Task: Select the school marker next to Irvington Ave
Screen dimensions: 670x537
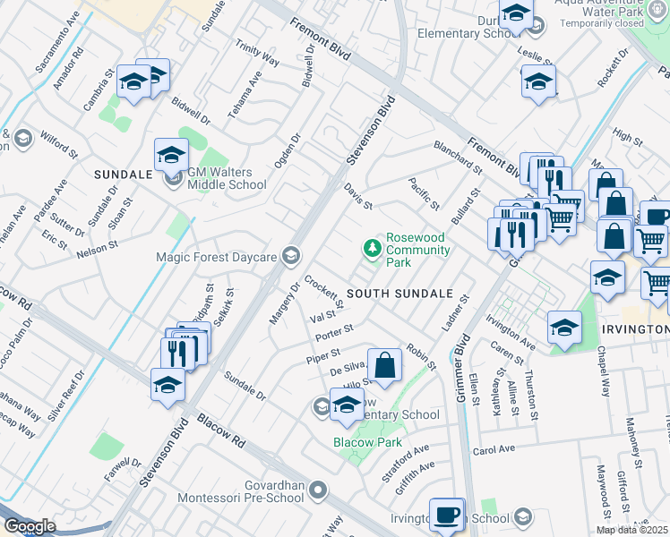Action: (x=564, y=329)
